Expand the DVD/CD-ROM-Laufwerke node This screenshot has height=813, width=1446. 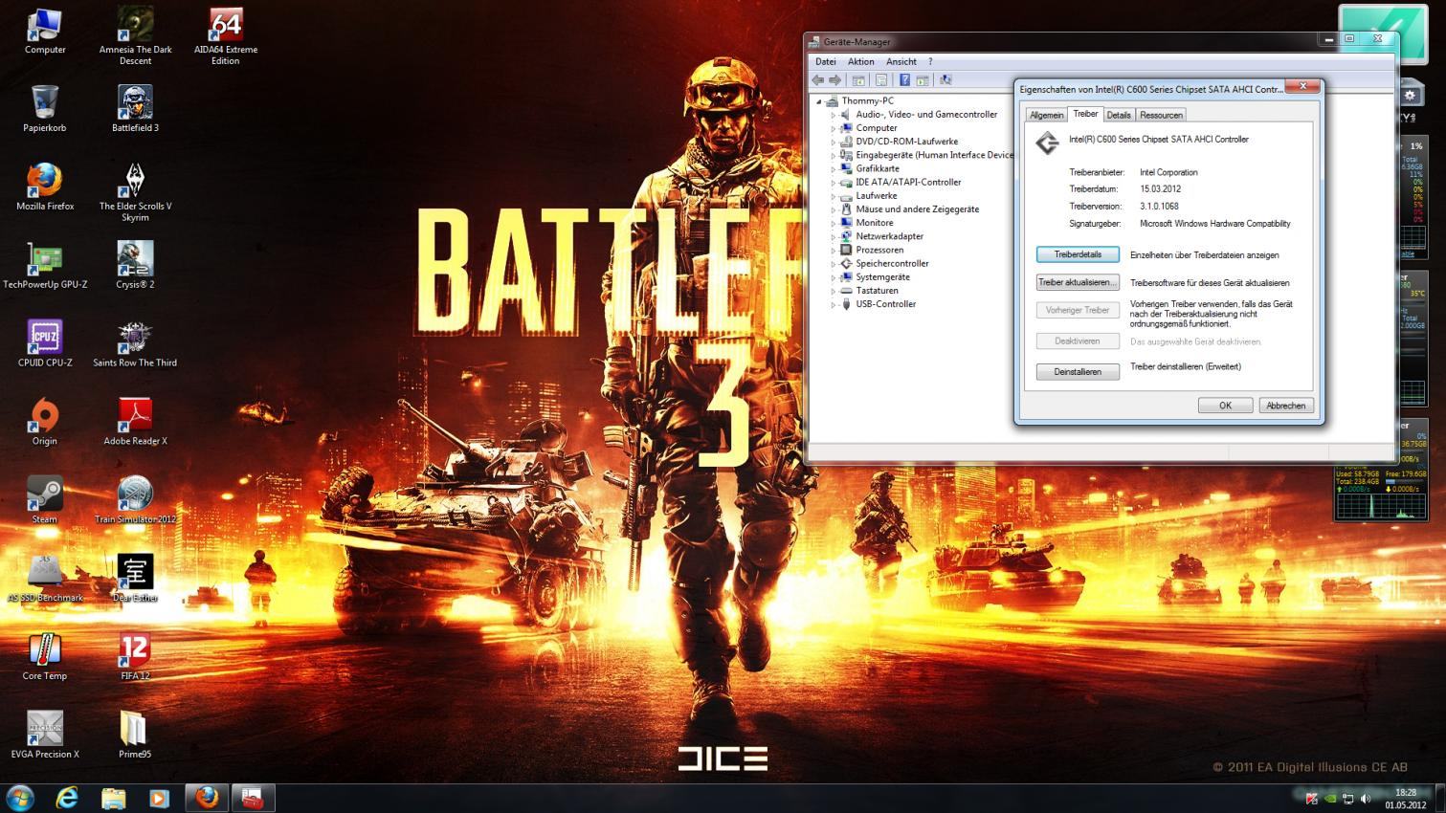834,142
